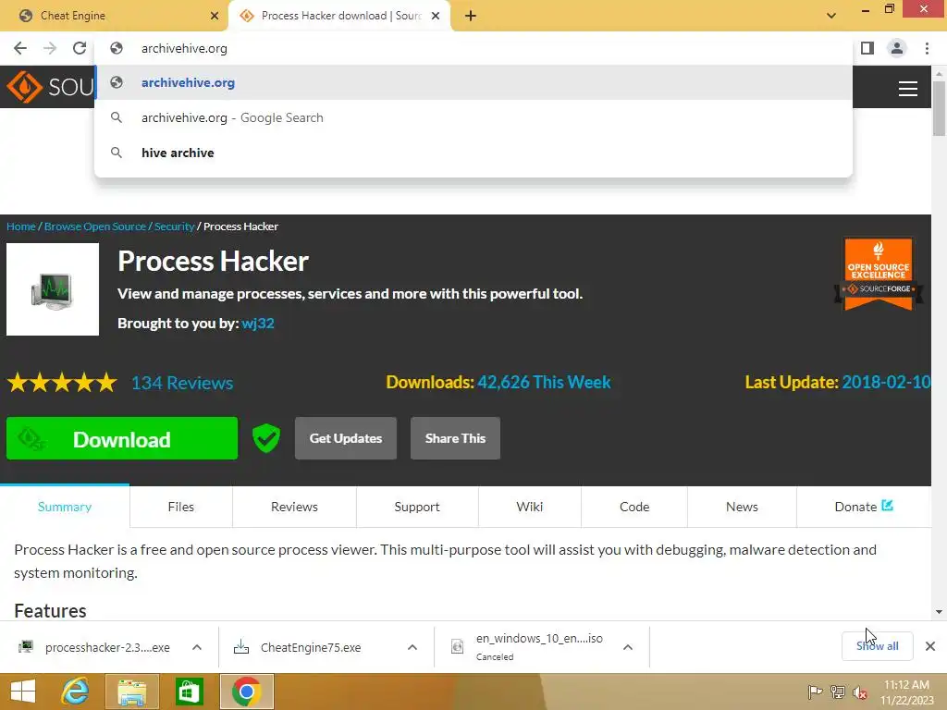This screenshot has width=947, height=710.
Task: Open the Windows Start button
Action: pyautogui.click(x=23, y=692)
